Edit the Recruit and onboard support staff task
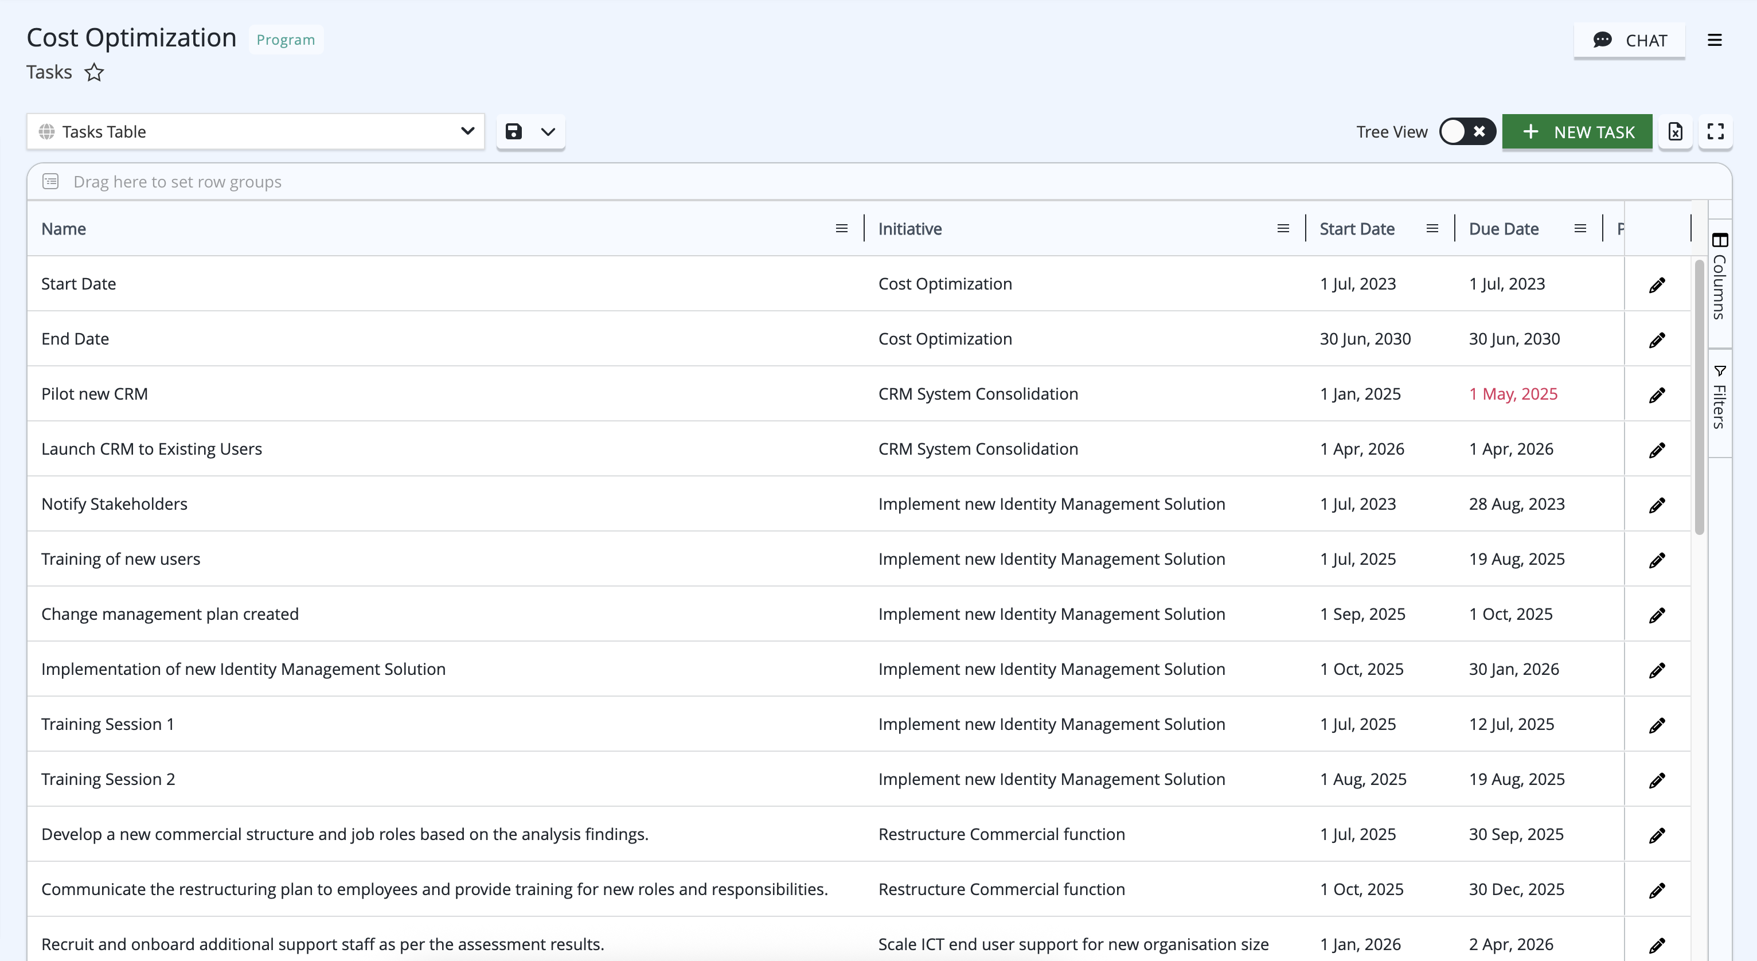 point(1657,946)
